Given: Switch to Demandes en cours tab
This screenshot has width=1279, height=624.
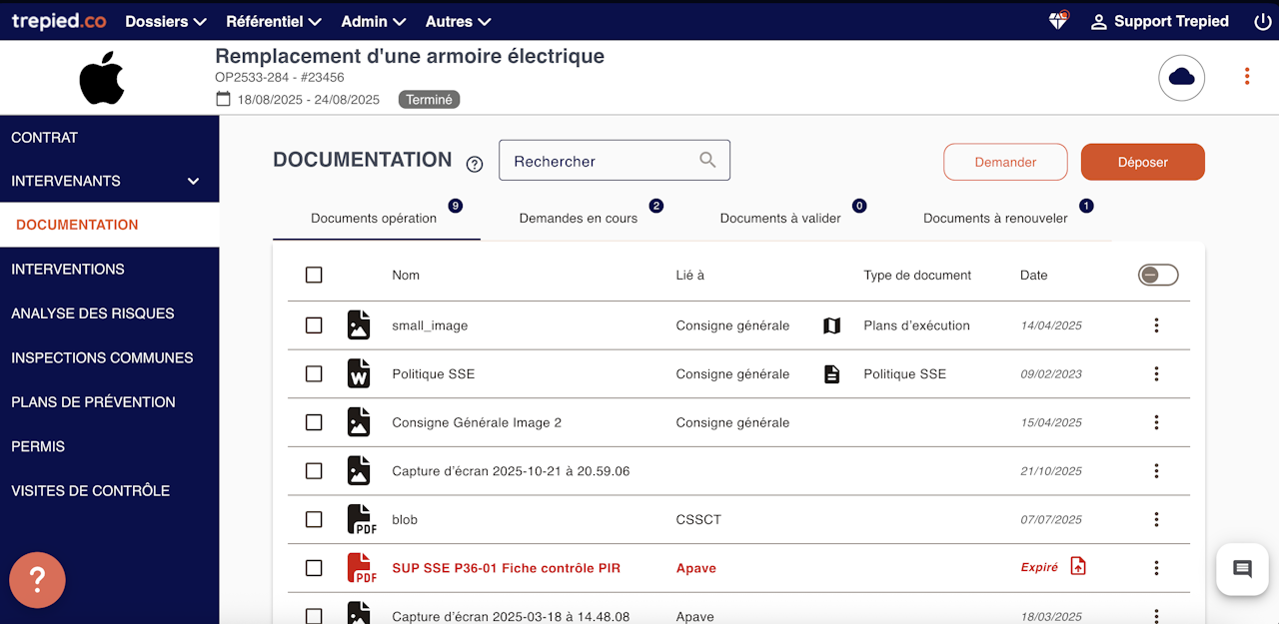Looking at the screenshot, I should pos(579,218).
